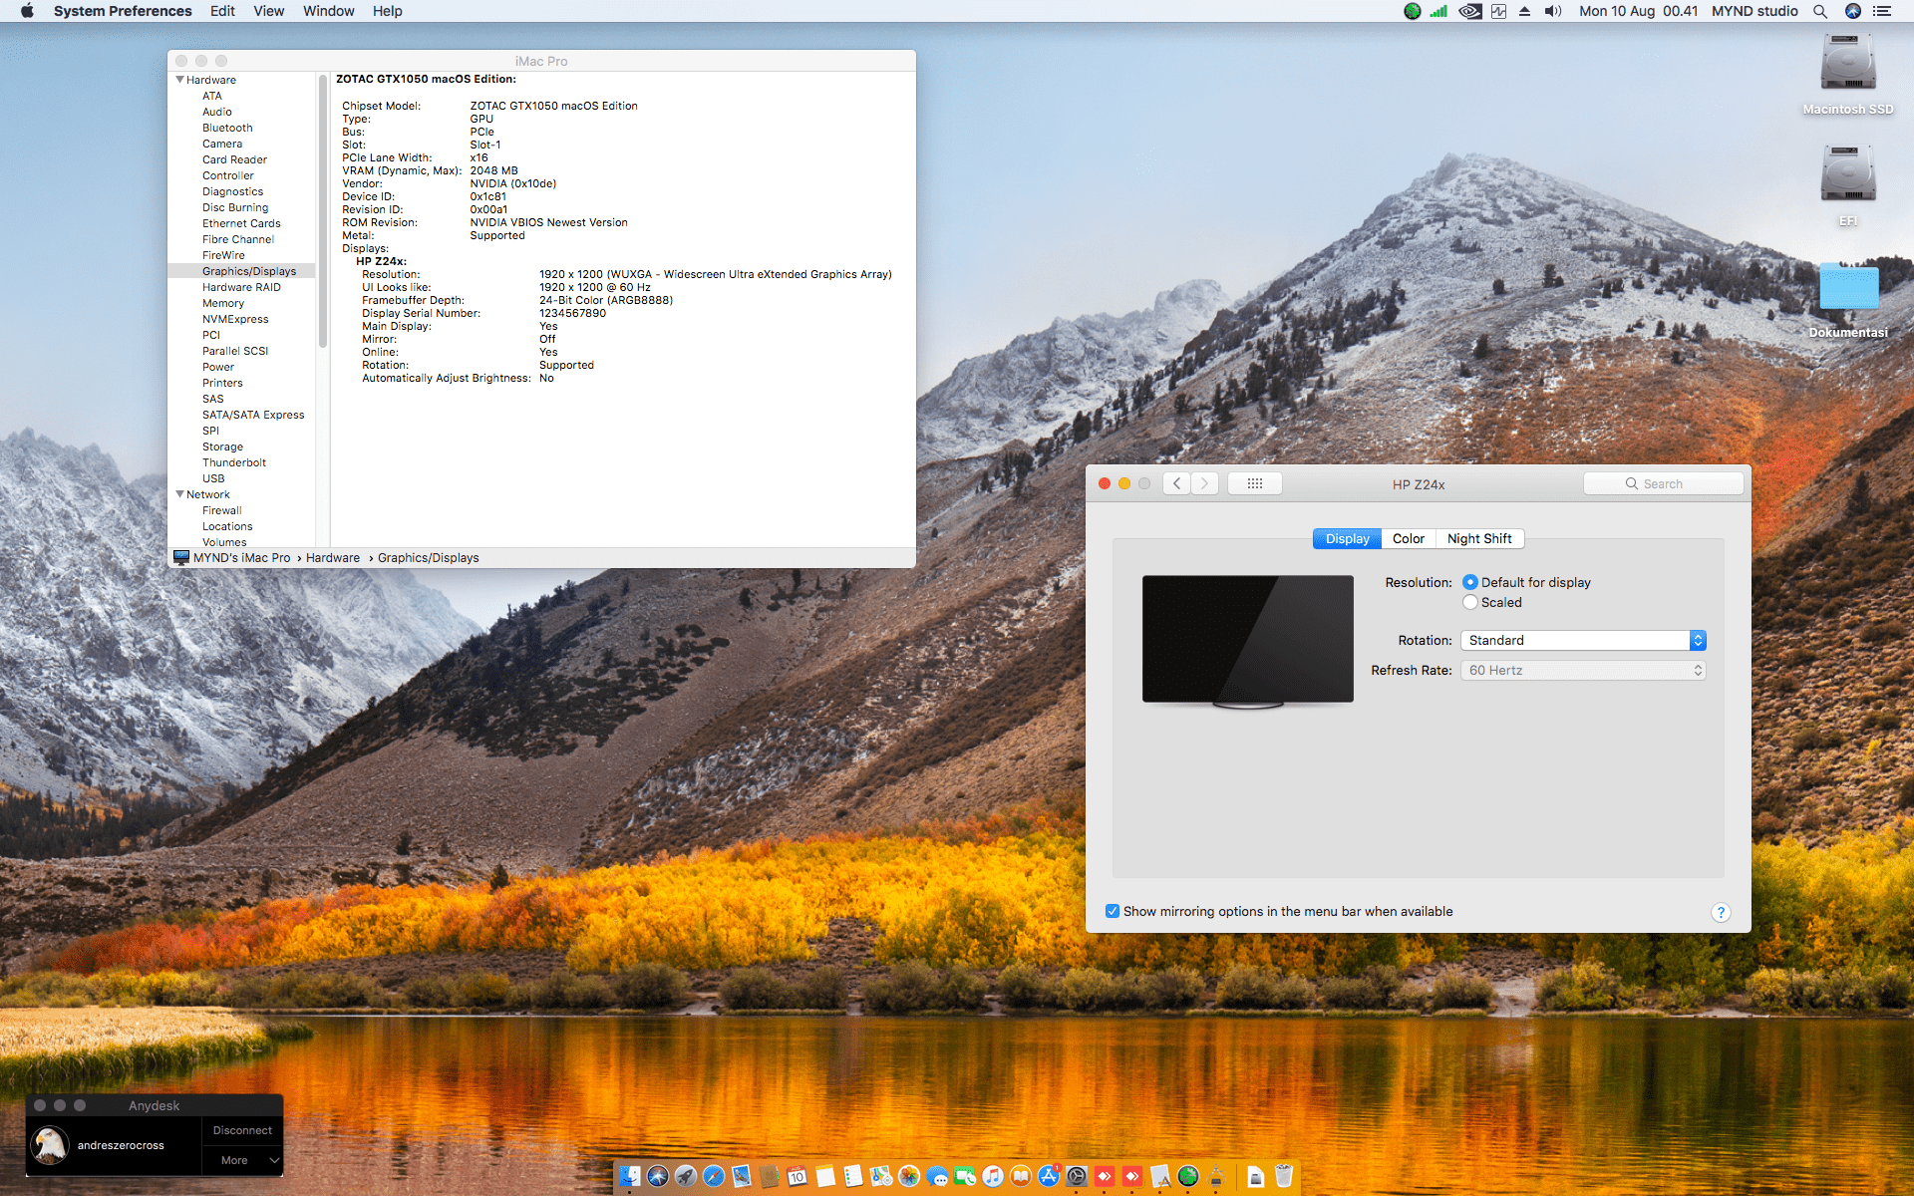Open the Apple menu
This screenshot has width=1914, height=1196.
click(27, 11)
